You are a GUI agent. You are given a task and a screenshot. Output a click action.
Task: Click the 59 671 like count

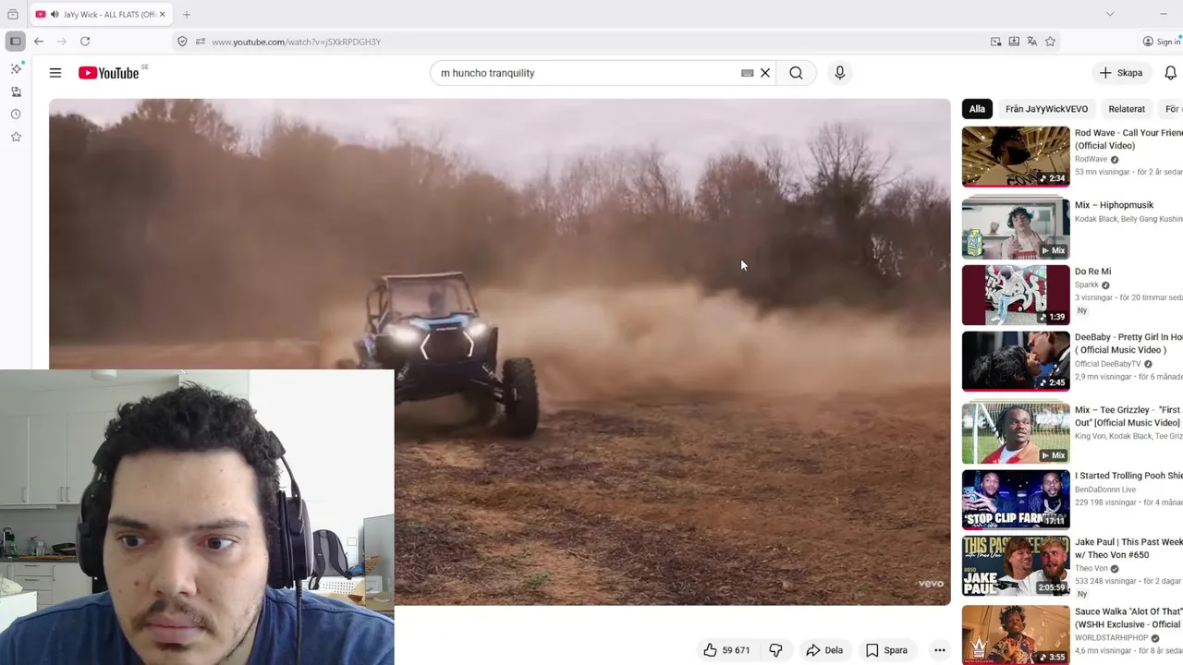[x=736, y=650]
